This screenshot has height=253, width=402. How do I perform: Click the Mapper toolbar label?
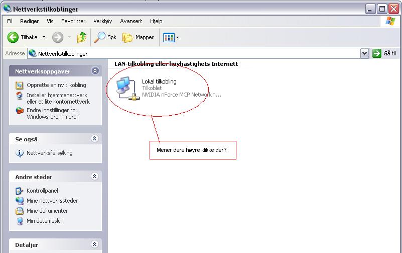pos(145,37)
